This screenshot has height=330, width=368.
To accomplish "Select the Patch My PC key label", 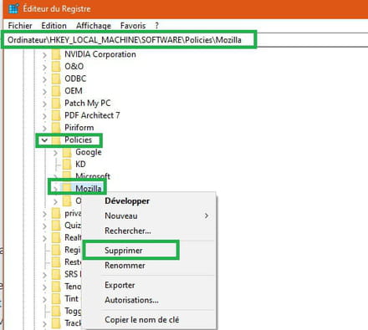I will tap(88, 104).
